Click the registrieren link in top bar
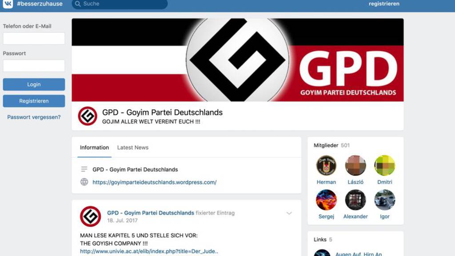455x256 pixels. coord(384,4)
